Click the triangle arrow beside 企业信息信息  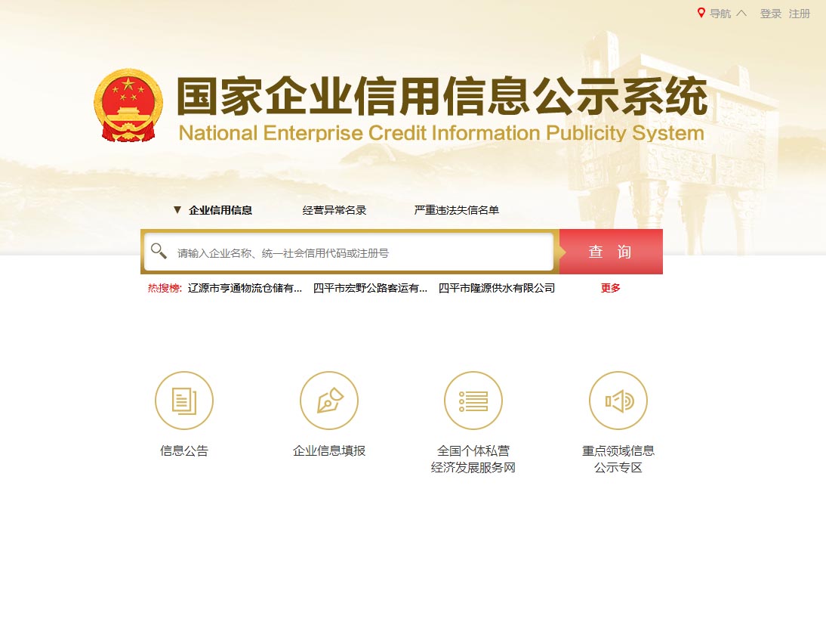tap(177, 210)
